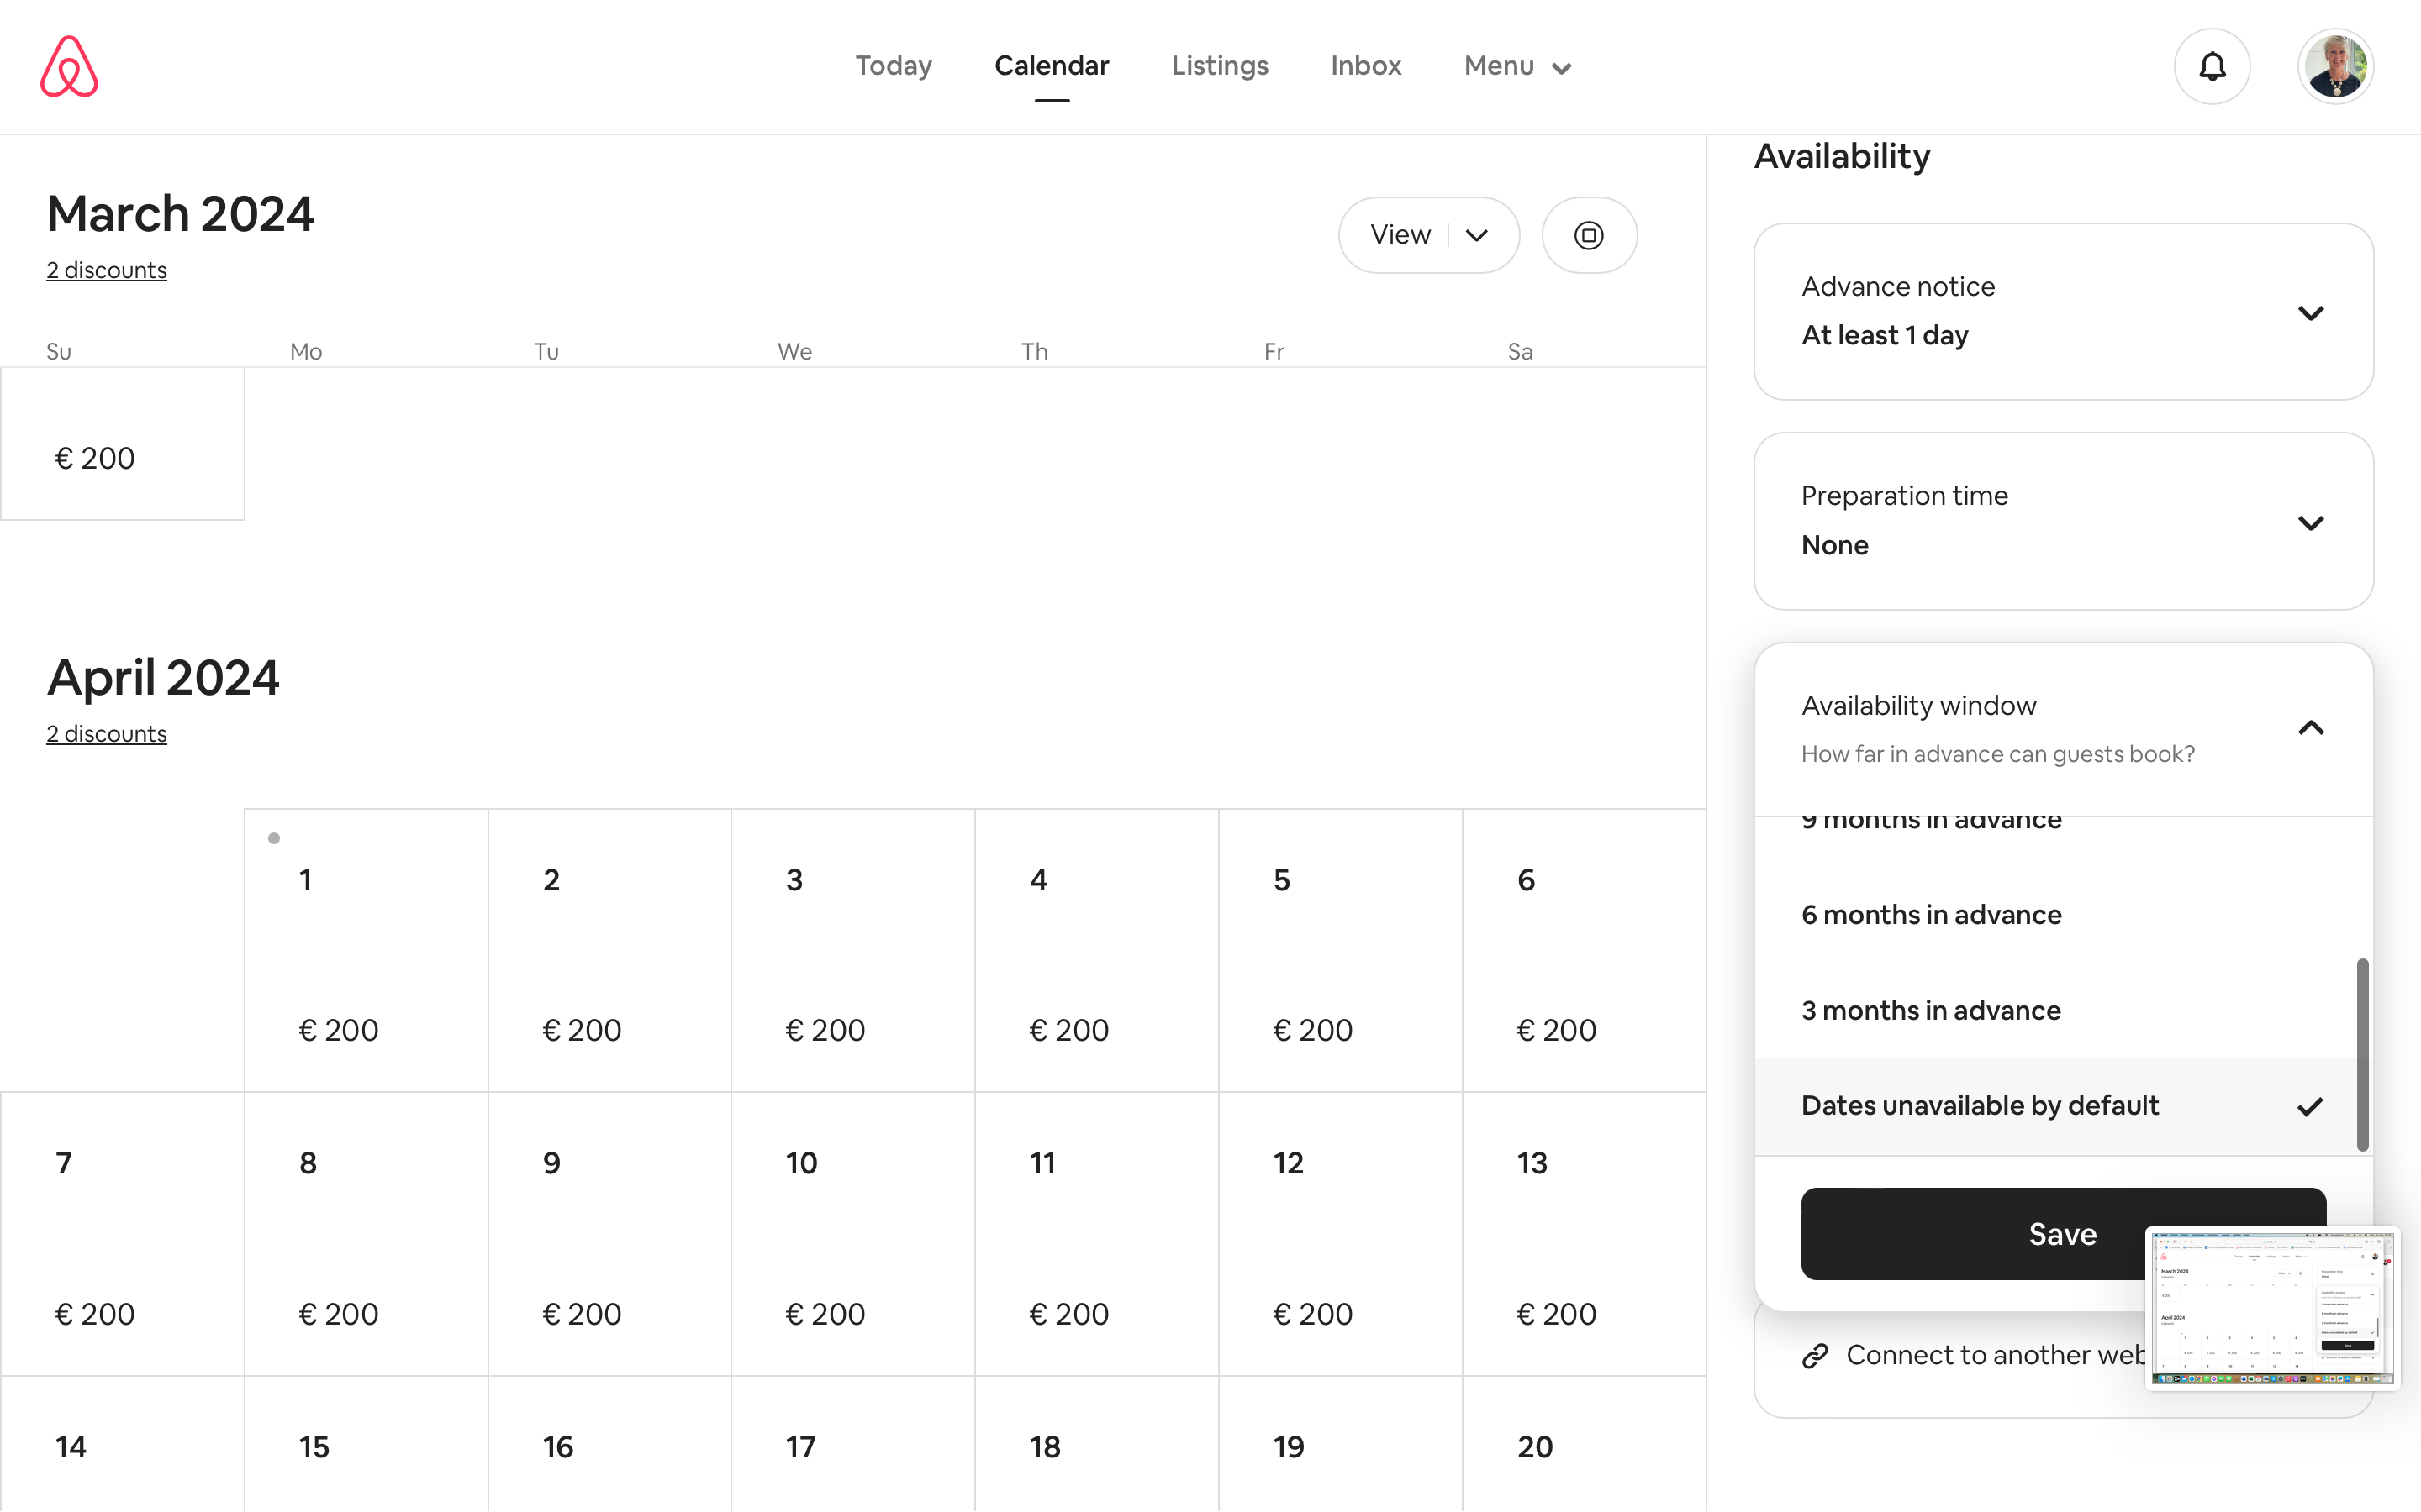Open the Inbox tab
The image size is (2421, 1512).
tap(1365, 66)
